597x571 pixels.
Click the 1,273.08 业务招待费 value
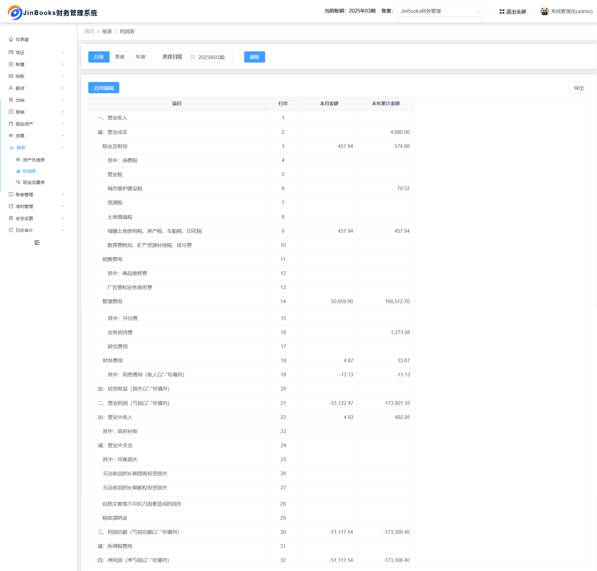click(x=400, y=332)
